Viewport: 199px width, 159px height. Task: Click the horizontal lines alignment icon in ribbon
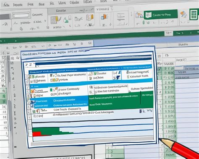(x=120, y=17)
